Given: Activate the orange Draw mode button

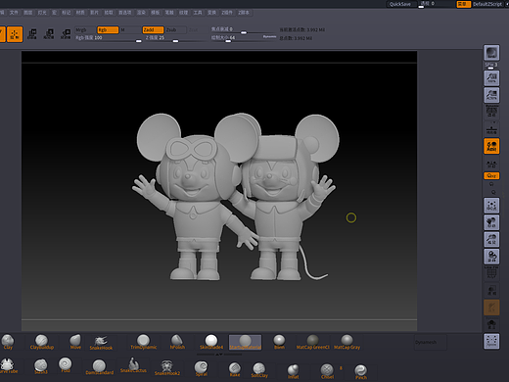Looking at the screenshot, I should point(15,34).
